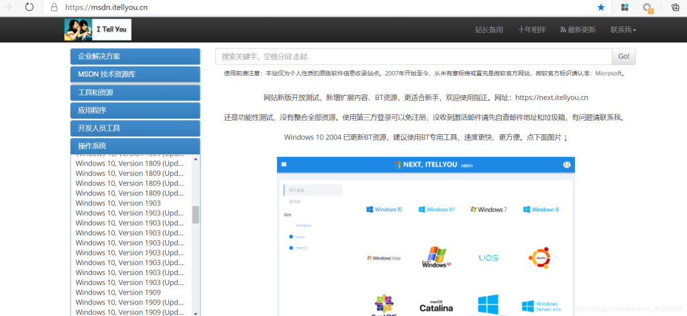Click the I Tell You site logo

click(x=98, y=30)
